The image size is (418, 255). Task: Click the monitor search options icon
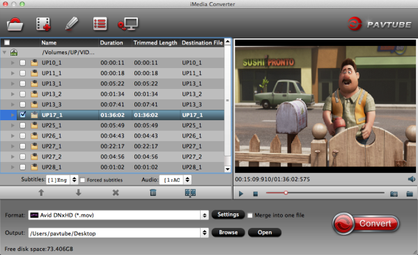tap(128, 24)
